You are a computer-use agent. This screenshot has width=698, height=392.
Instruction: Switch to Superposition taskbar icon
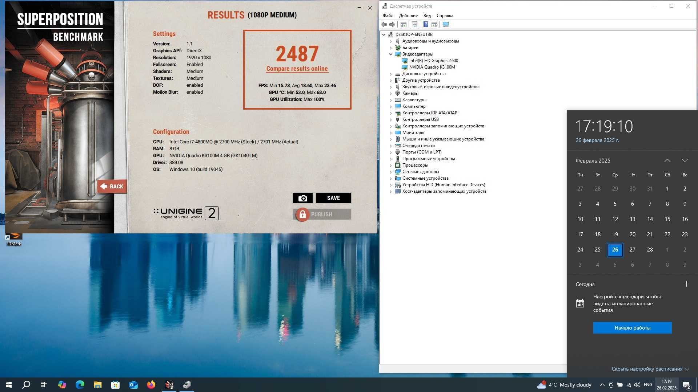[169, 385]
